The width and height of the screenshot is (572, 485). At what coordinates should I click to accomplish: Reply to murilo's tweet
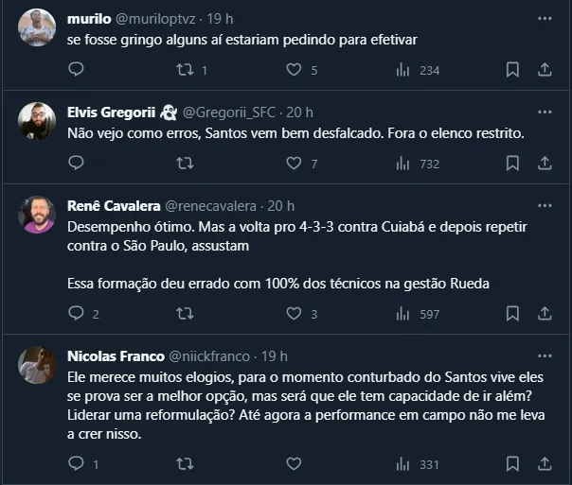77,69
